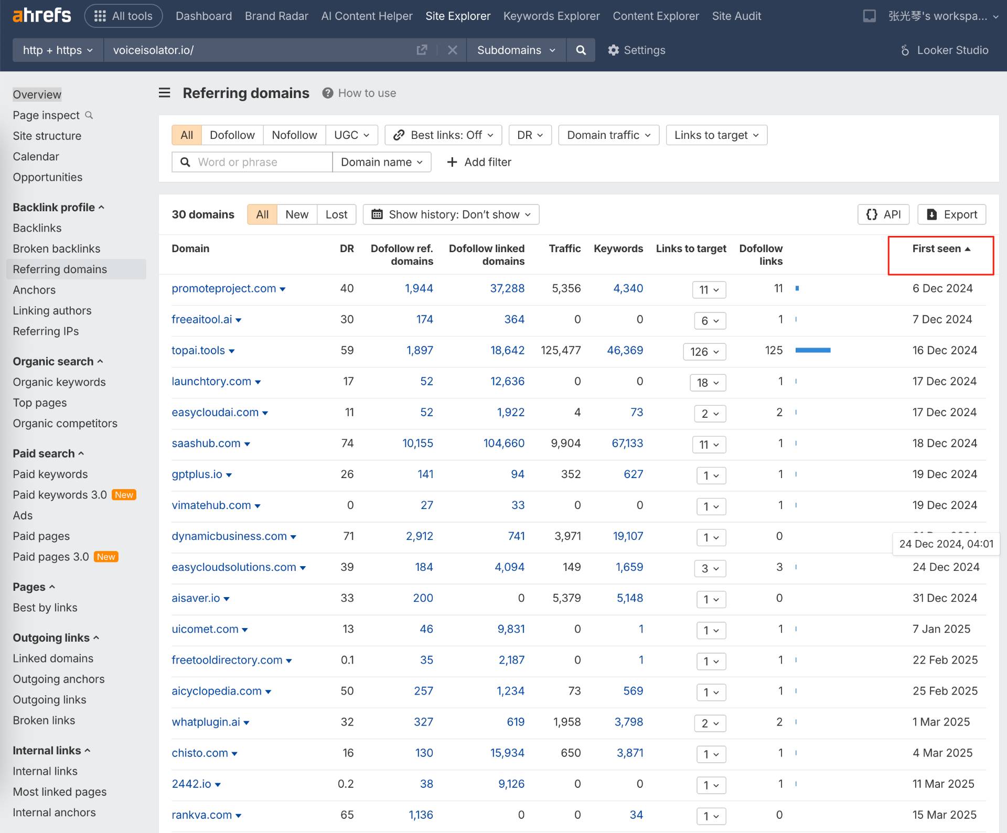
Task: Open the URL in a new tab
Action: click(422, 50)
